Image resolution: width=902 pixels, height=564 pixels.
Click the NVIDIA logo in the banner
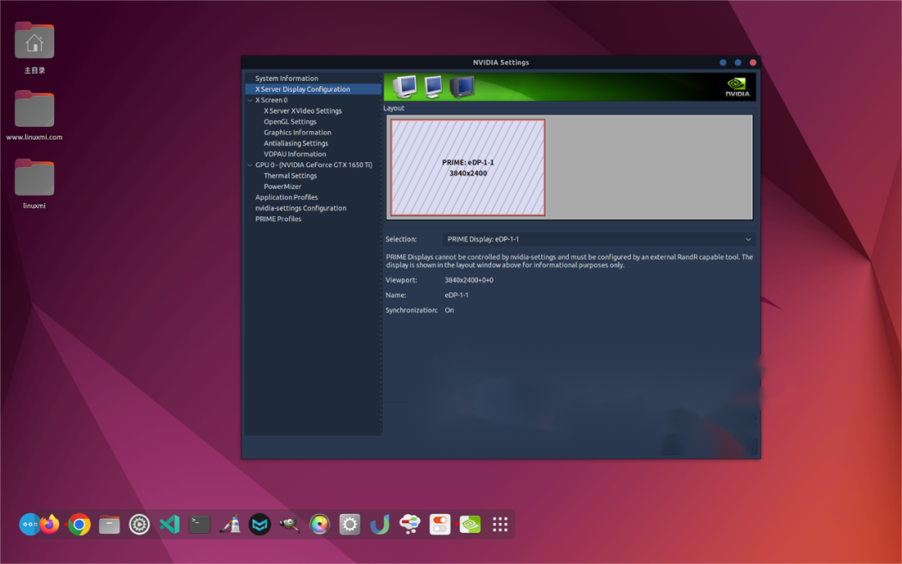tap(737, 87)
